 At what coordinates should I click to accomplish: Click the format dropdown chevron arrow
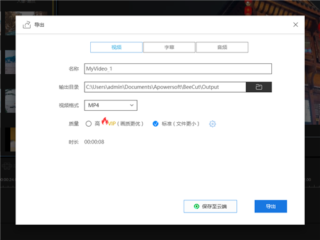(x=132, y=105)
